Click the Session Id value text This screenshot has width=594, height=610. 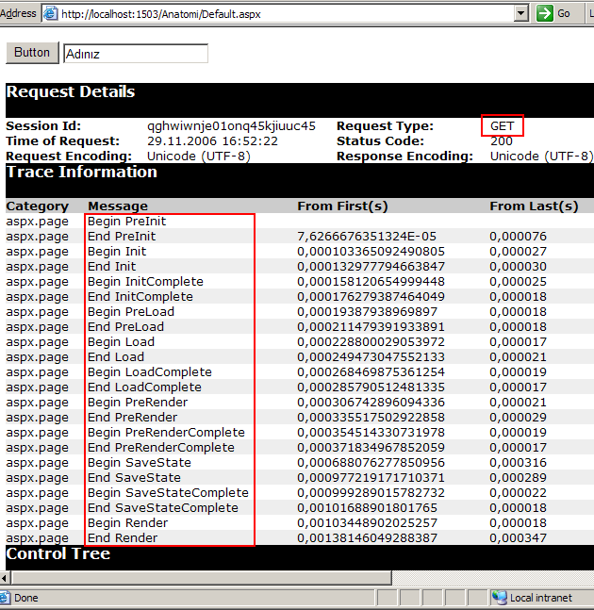point(231,126)
